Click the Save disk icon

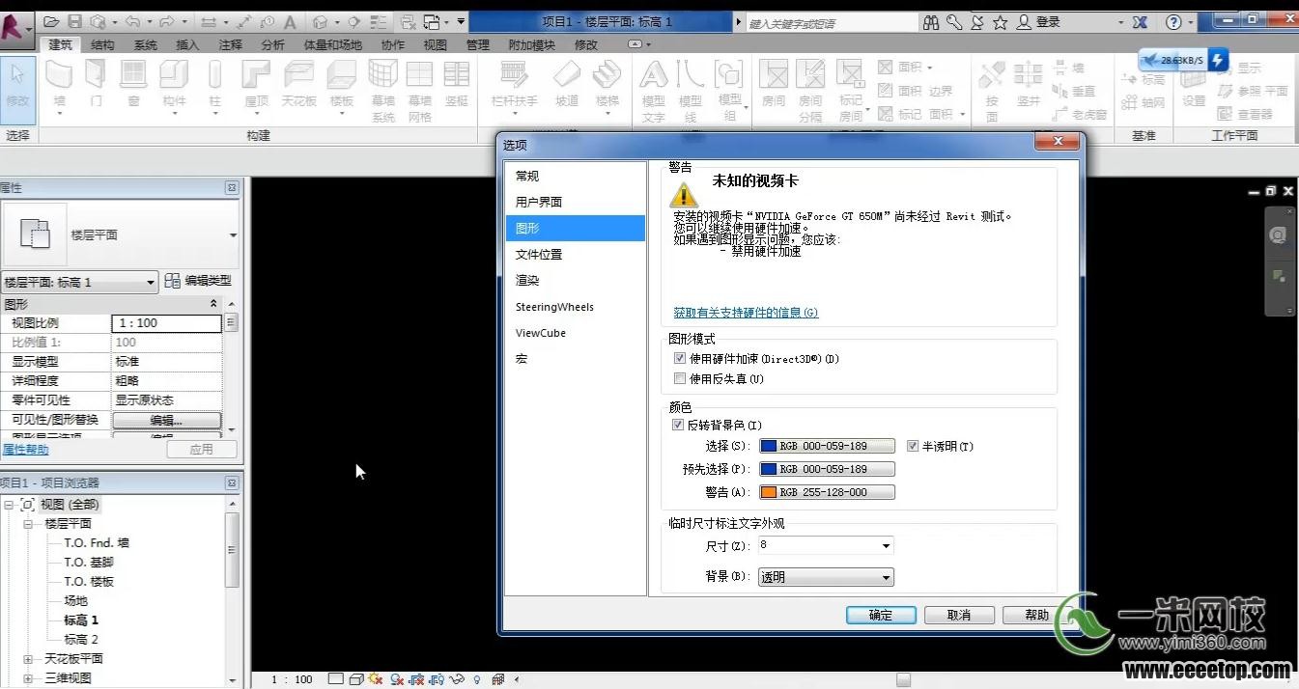(x=75, y=21)
